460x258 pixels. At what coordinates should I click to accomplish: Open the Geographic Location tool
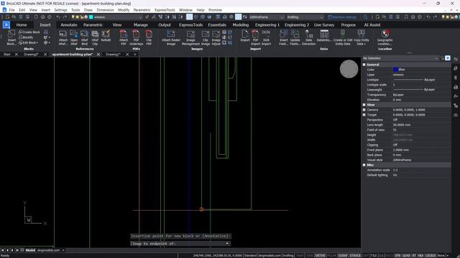click(x=385, y=37)
